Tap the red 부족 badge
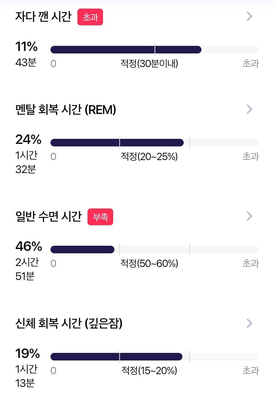 click(x=100, y=217)
